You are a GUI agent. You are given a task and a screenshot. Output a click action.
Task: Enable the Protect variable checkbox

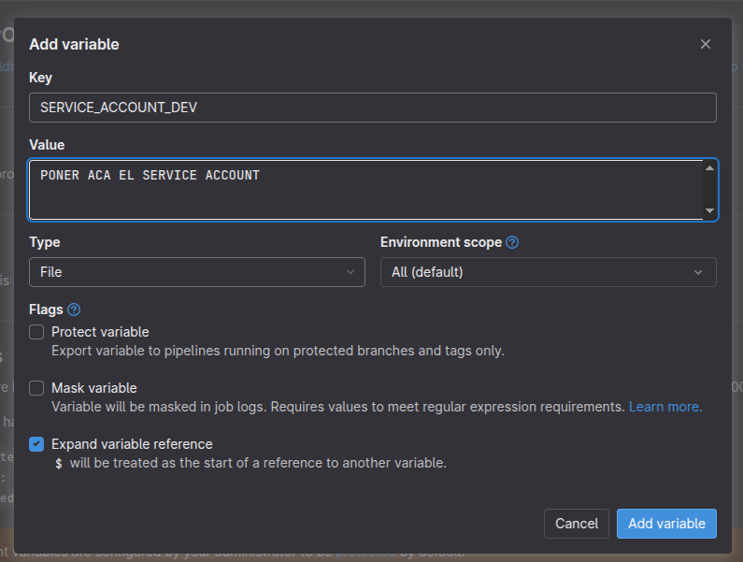click(36, 332)
